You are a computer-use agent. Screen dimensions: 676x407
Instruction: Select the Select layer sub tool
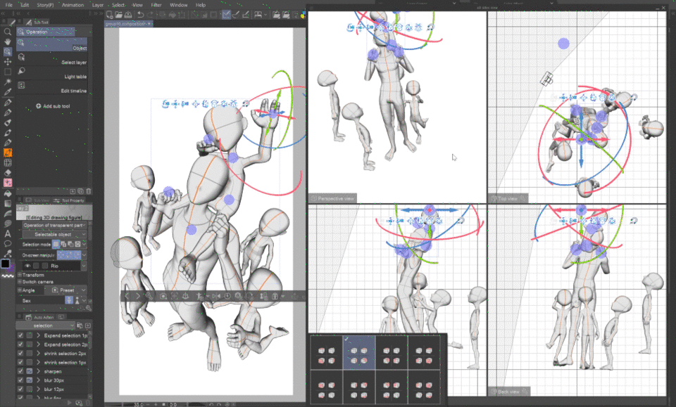[51, 59]
